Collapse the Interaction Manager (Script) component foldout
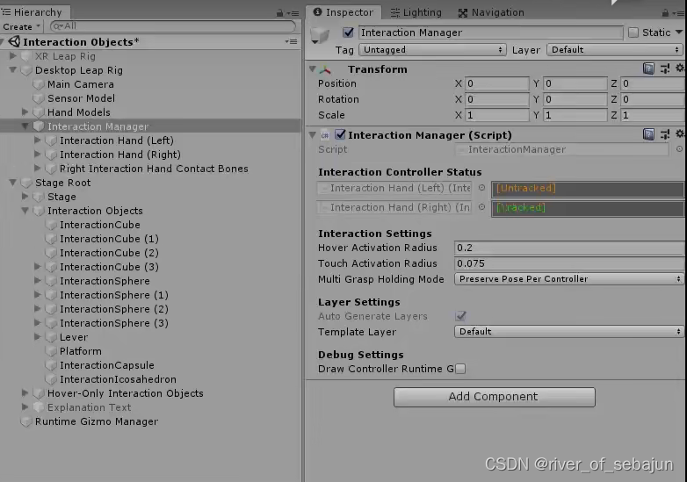687x482 pixels. click(x=313, y=135)
